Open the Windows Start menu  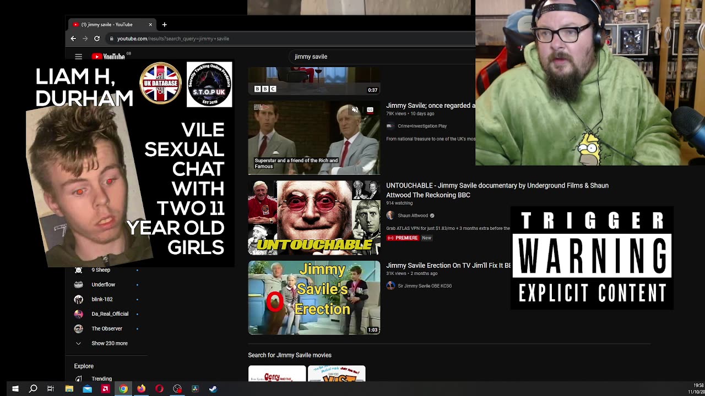click(15, 389)
